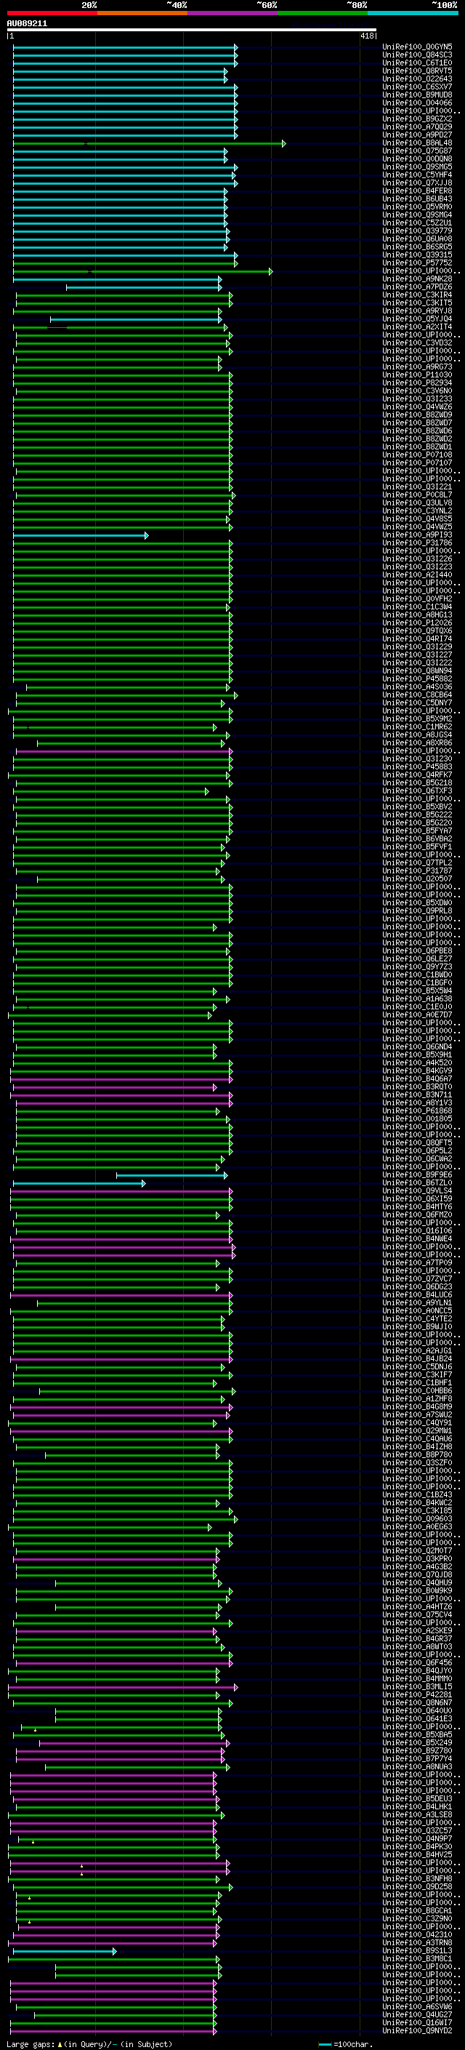Select label UniRef100_Q6UA08
Viewport: 465px width, 2050px height.
point(417,239)
